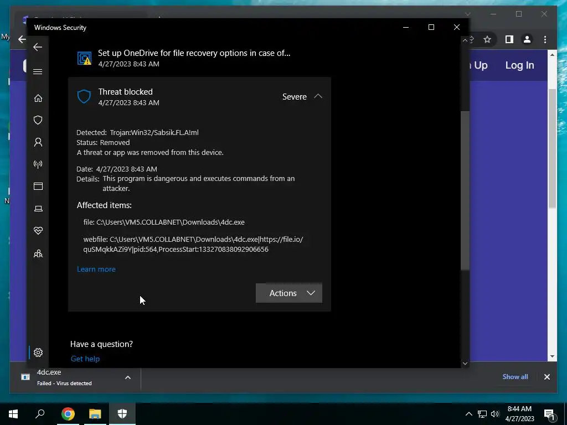
Task: Click the Trojan:Win32/Sabsik.FL.A!ml detection name
Action: (154, 133)
